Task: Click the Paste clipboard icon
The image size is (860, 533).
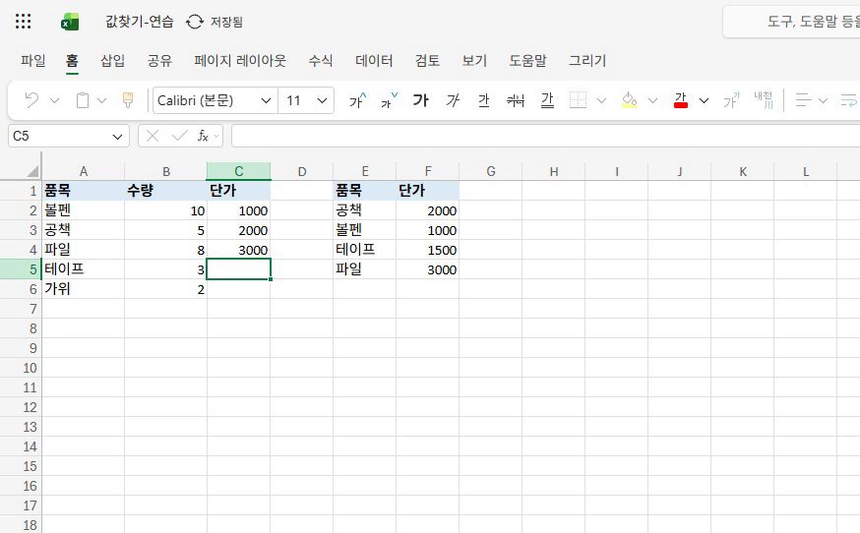Action: click(83, 100)
